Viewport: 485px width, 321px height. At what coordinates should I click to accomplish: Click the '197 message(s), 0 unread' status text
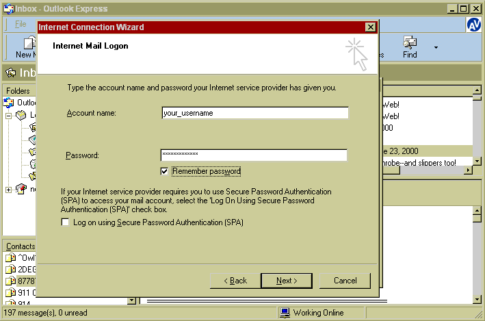click(45, 313)
